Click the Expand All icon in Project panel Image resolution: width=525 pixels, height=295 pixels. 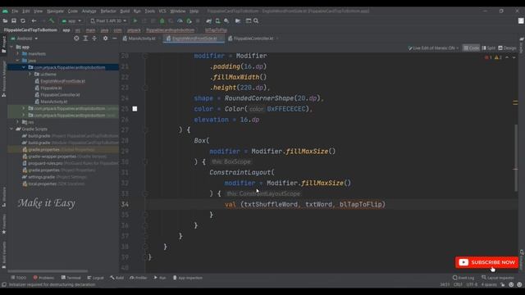(x=85, y=39)
